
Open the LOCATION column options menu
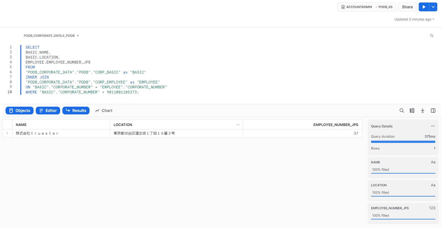click(x=238, y=125)
